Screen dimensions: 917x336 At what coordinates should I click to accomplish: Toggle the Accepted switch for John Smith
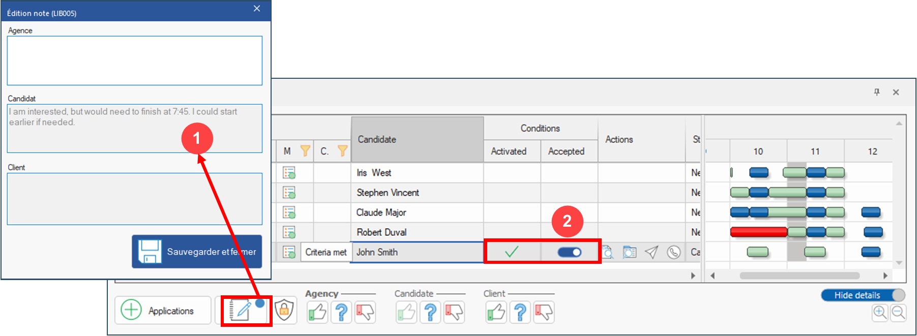[x=569, y=252]
